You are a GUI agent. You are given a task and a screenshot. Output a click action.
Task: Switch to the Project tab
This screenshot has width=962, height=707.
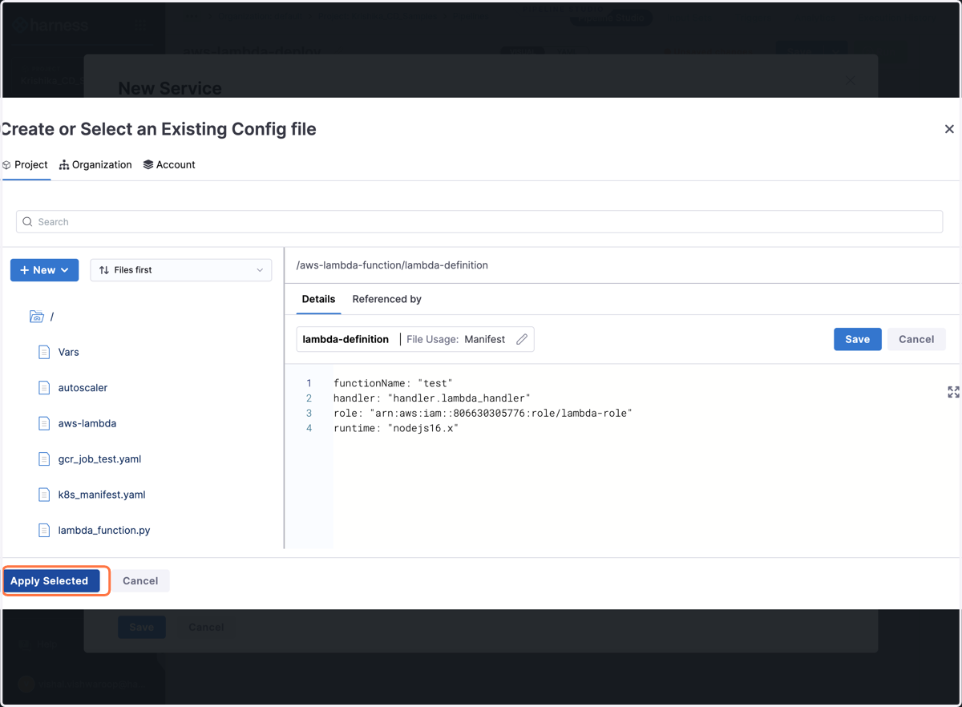coord(26,164)
